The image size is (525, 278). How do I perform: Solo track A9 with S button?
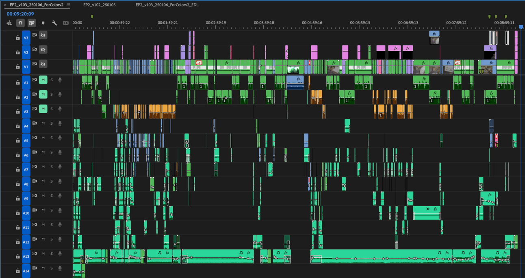click(52, 196)
